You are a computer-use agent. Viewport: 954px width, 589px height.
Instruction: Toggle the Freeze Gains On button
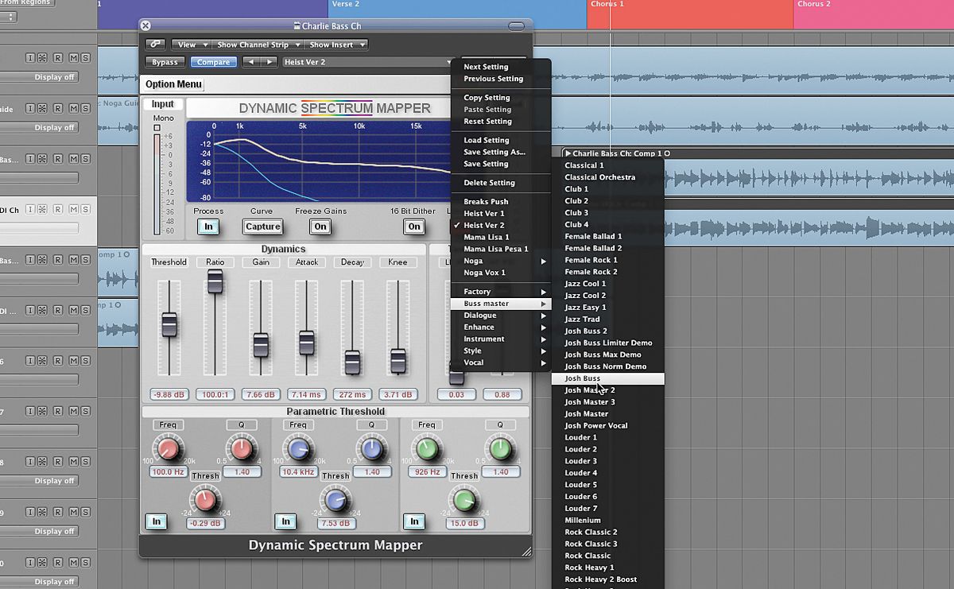pyautogui.click(x=320, y=227)
